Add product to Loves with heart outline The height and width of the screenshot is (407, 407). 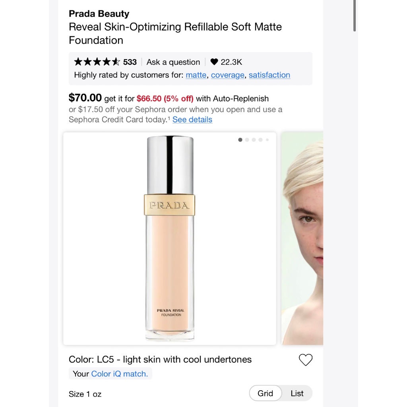[x=306, y=360]
